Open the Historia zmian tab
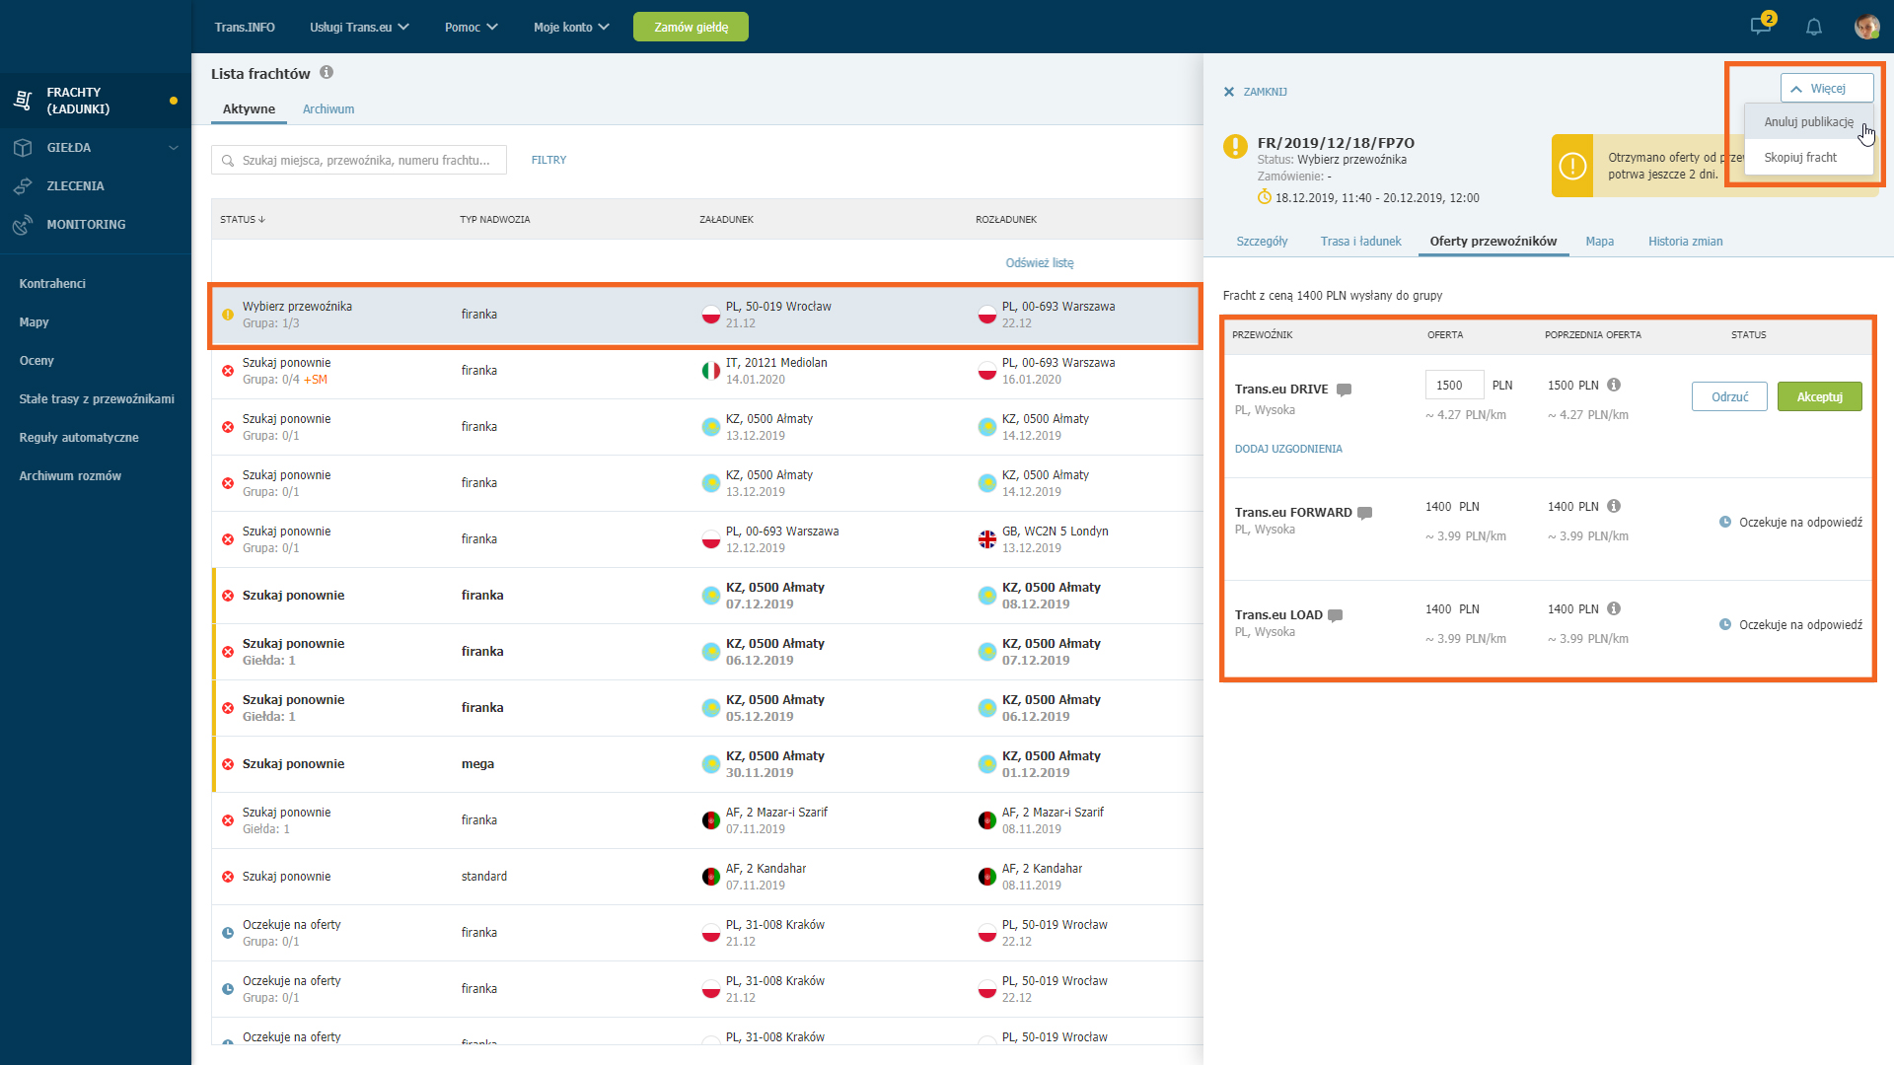This screenshot has width=1894, height=1065. (x=1685, y=242)
